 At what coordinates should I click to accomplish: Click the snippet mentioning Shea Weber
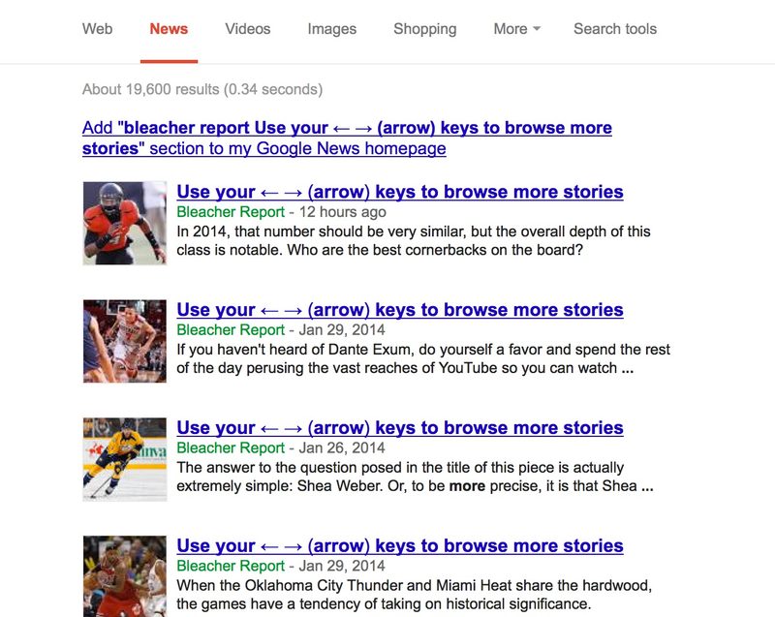pos(415,477)
